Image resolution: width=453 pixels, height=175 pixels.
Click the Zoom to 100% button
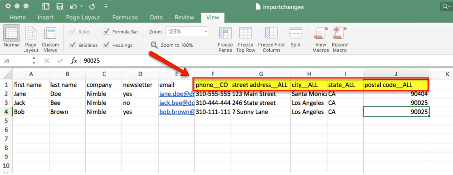172,45
